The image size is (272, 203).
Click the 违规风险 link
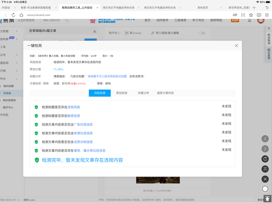[74, 107]
